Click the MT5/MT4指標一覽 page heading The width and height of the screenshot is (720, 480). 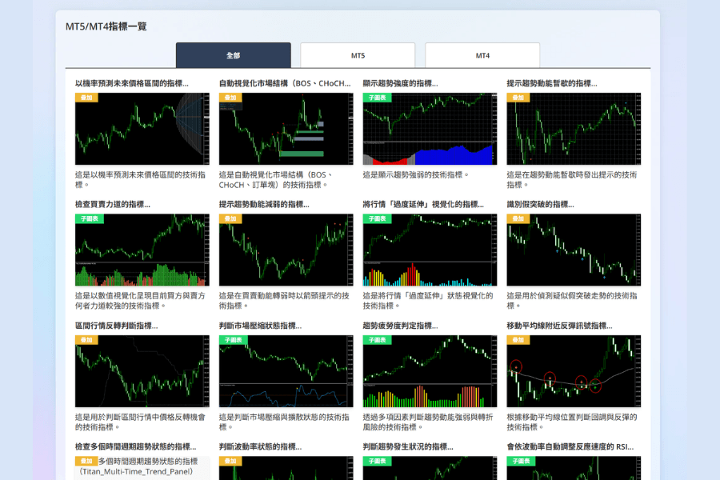click(106, 26)
